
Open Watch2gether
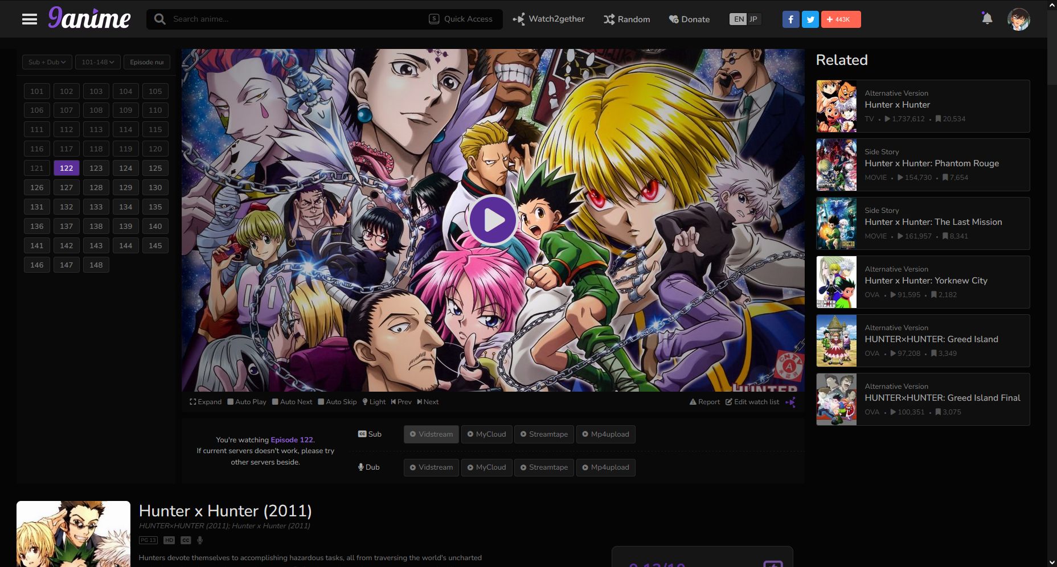548,19
